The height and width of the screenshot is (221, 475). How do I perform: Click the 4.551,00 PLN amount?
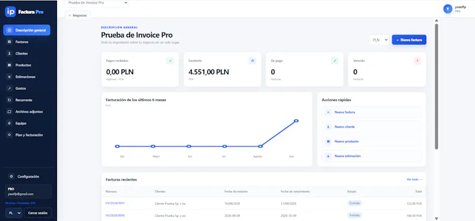pyautogui.click(x=209, y=72)
